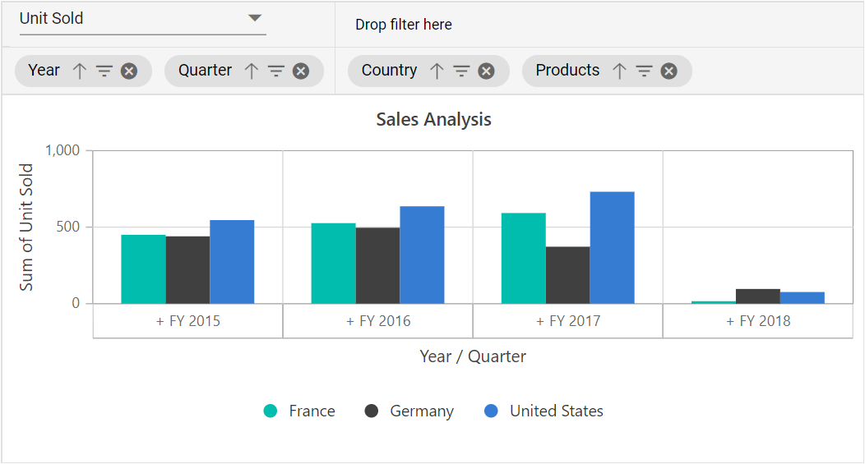Click the France bar for FY 2015
This screenshot has height=464, width=865.
point(143,269)
